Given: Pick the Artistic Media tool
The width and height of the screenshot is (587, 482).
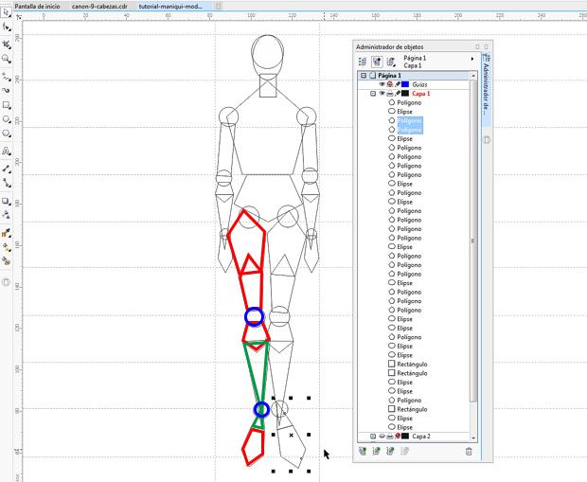Looking at the screenshot, I should (x=6, y=90).
